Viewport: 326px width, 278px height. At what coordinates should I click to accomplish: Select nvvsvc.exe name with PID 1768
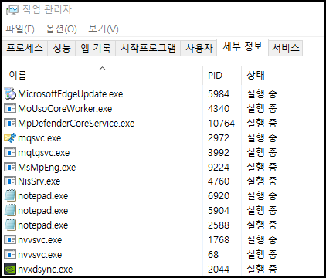tap(40, 240)
